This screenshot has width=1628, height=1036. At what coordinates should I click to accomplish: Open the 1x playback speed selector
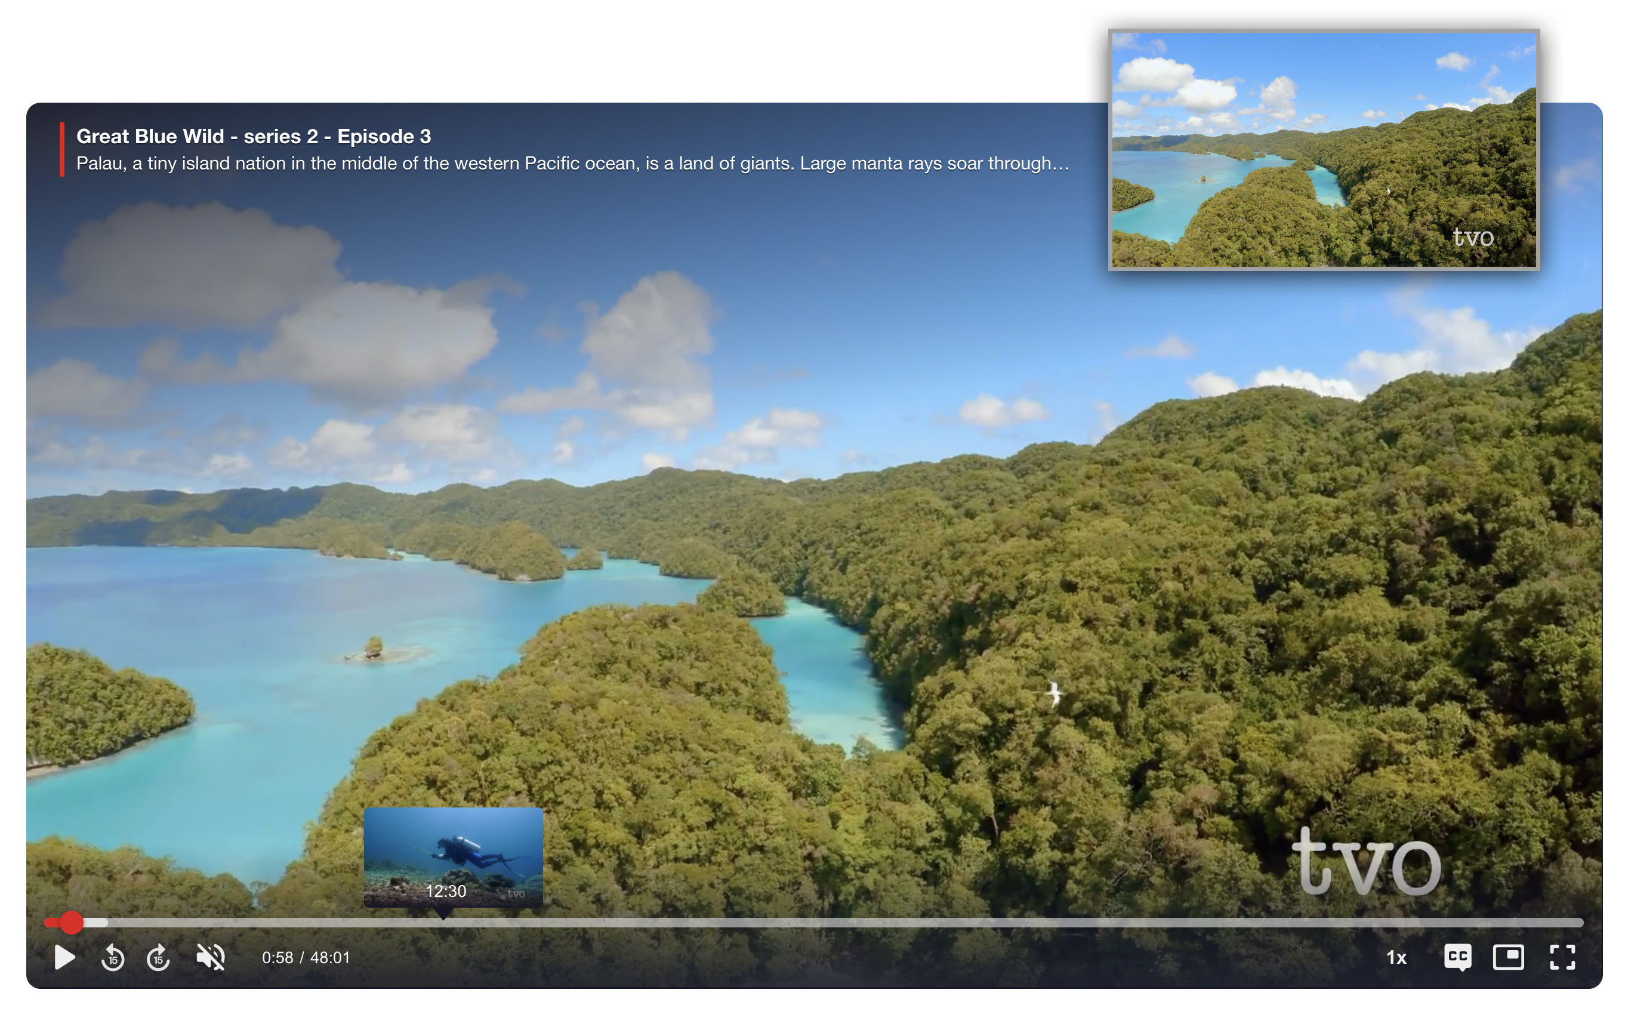point(1396,958)
